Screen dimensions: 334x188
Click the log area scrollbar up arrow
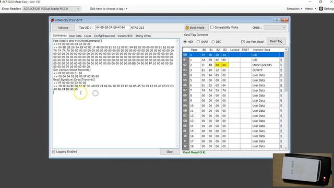[177, 41]
